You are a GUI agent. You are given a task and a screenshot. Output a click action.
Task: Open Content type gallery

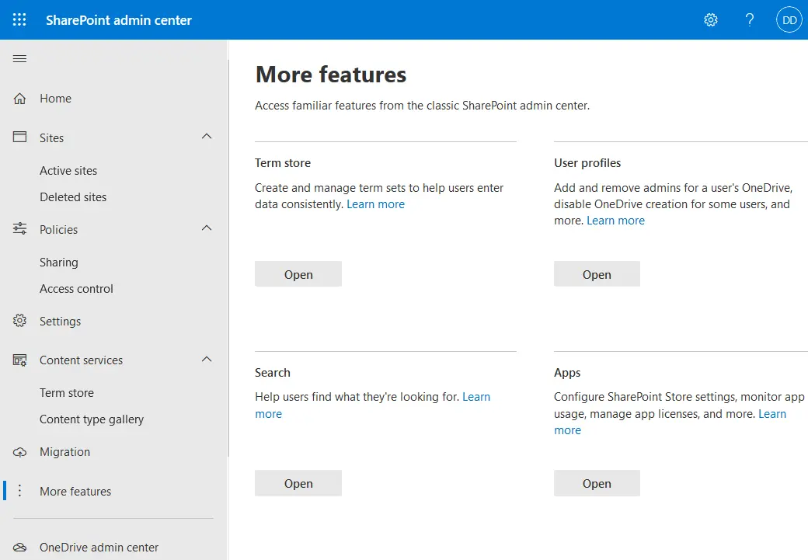pos(91,419)
